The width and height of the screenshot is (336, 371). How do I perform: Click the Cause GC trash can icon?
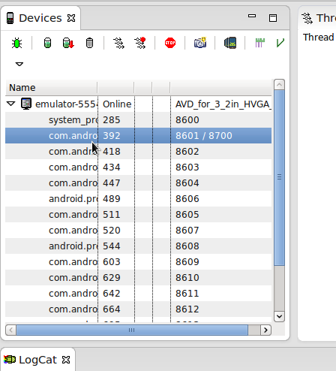point(89,43)
